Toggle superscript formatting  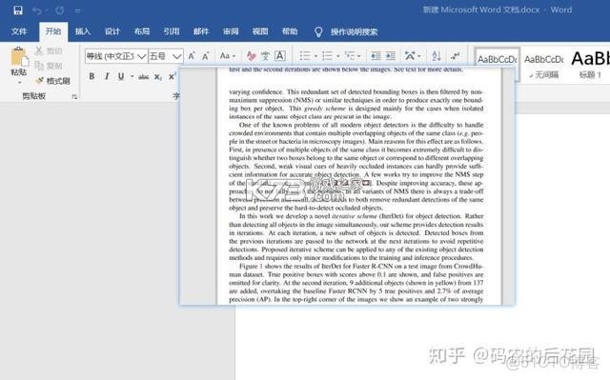pyautogui.click(x=172, y=76)
